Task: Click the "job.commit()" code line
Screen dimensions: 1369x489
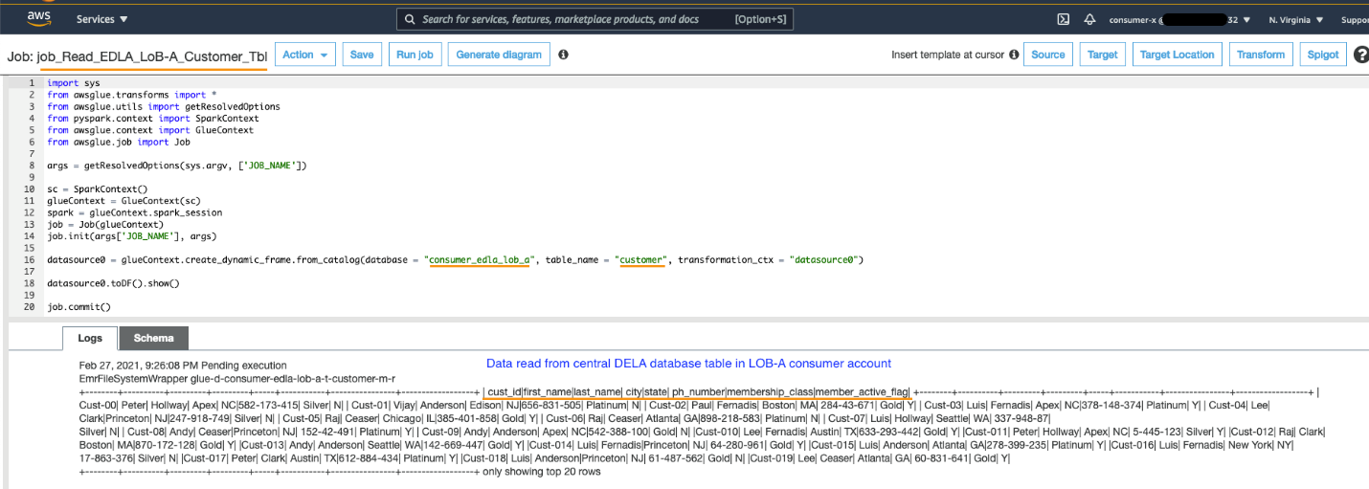Action: [x=79, y=307]
